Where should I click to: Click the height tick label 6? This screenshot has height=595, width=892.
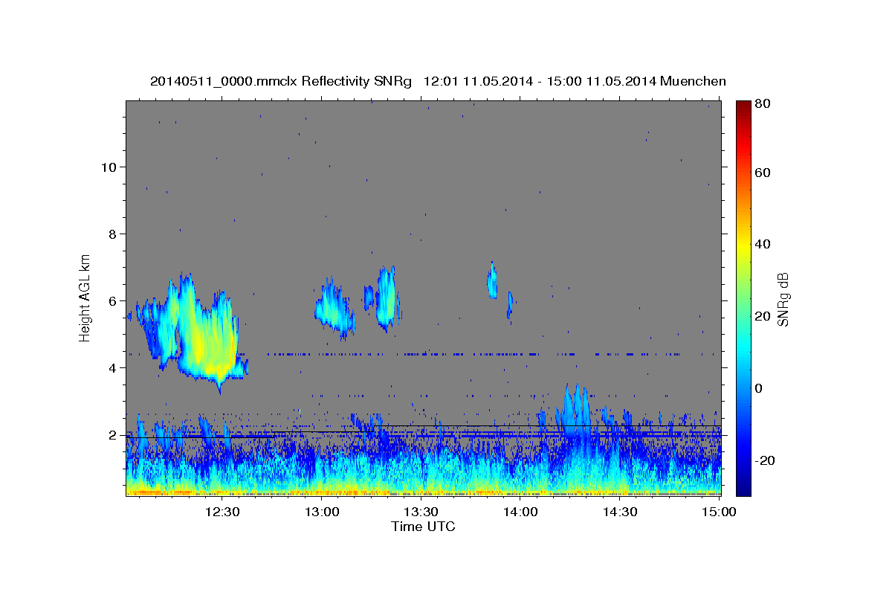point(113,301)
